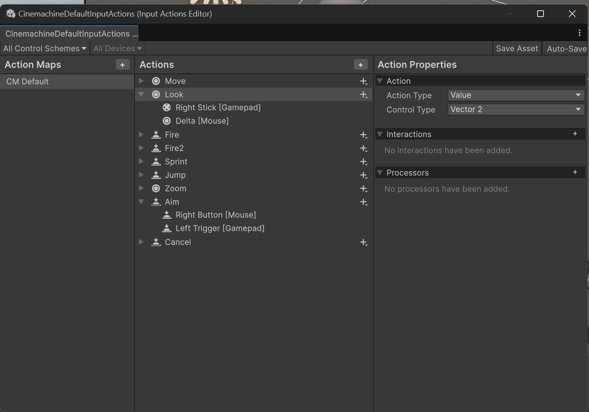589x412 pixels.
Task: Open the Control Type dropdown
Action: 516,110
